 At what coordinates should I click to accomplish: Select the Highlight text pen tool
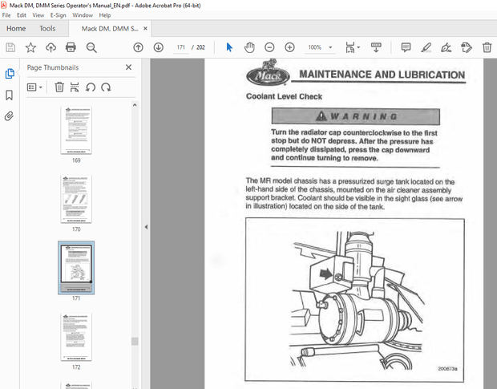coord(426,47)
